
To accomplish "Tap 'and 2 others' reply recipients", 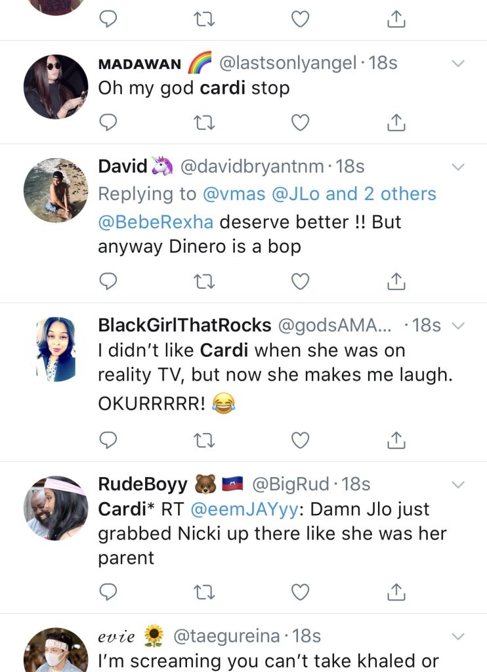I will tap(381, 194).
